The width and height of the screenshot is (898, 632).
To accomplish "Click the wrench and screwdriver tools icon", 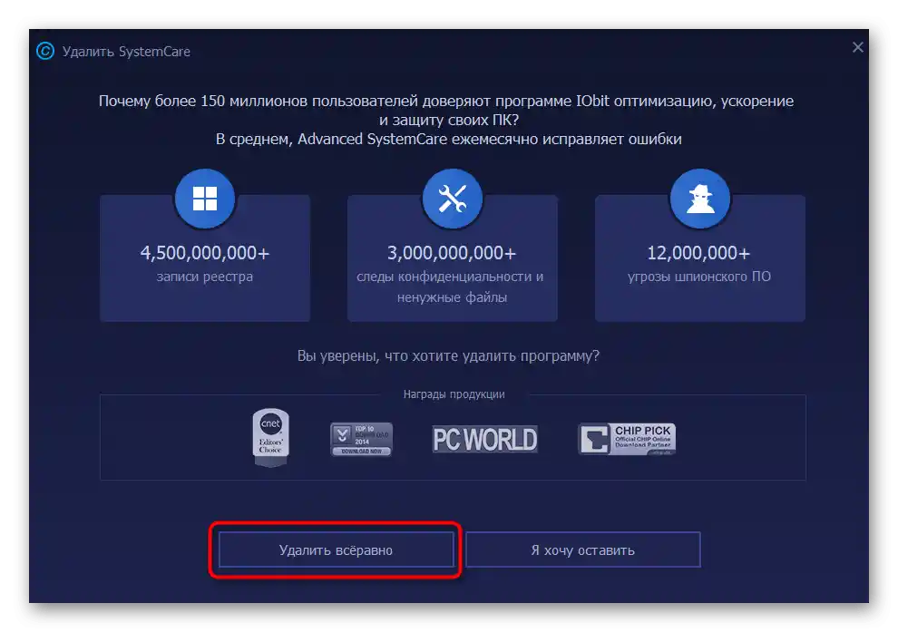I will [453, 199].
